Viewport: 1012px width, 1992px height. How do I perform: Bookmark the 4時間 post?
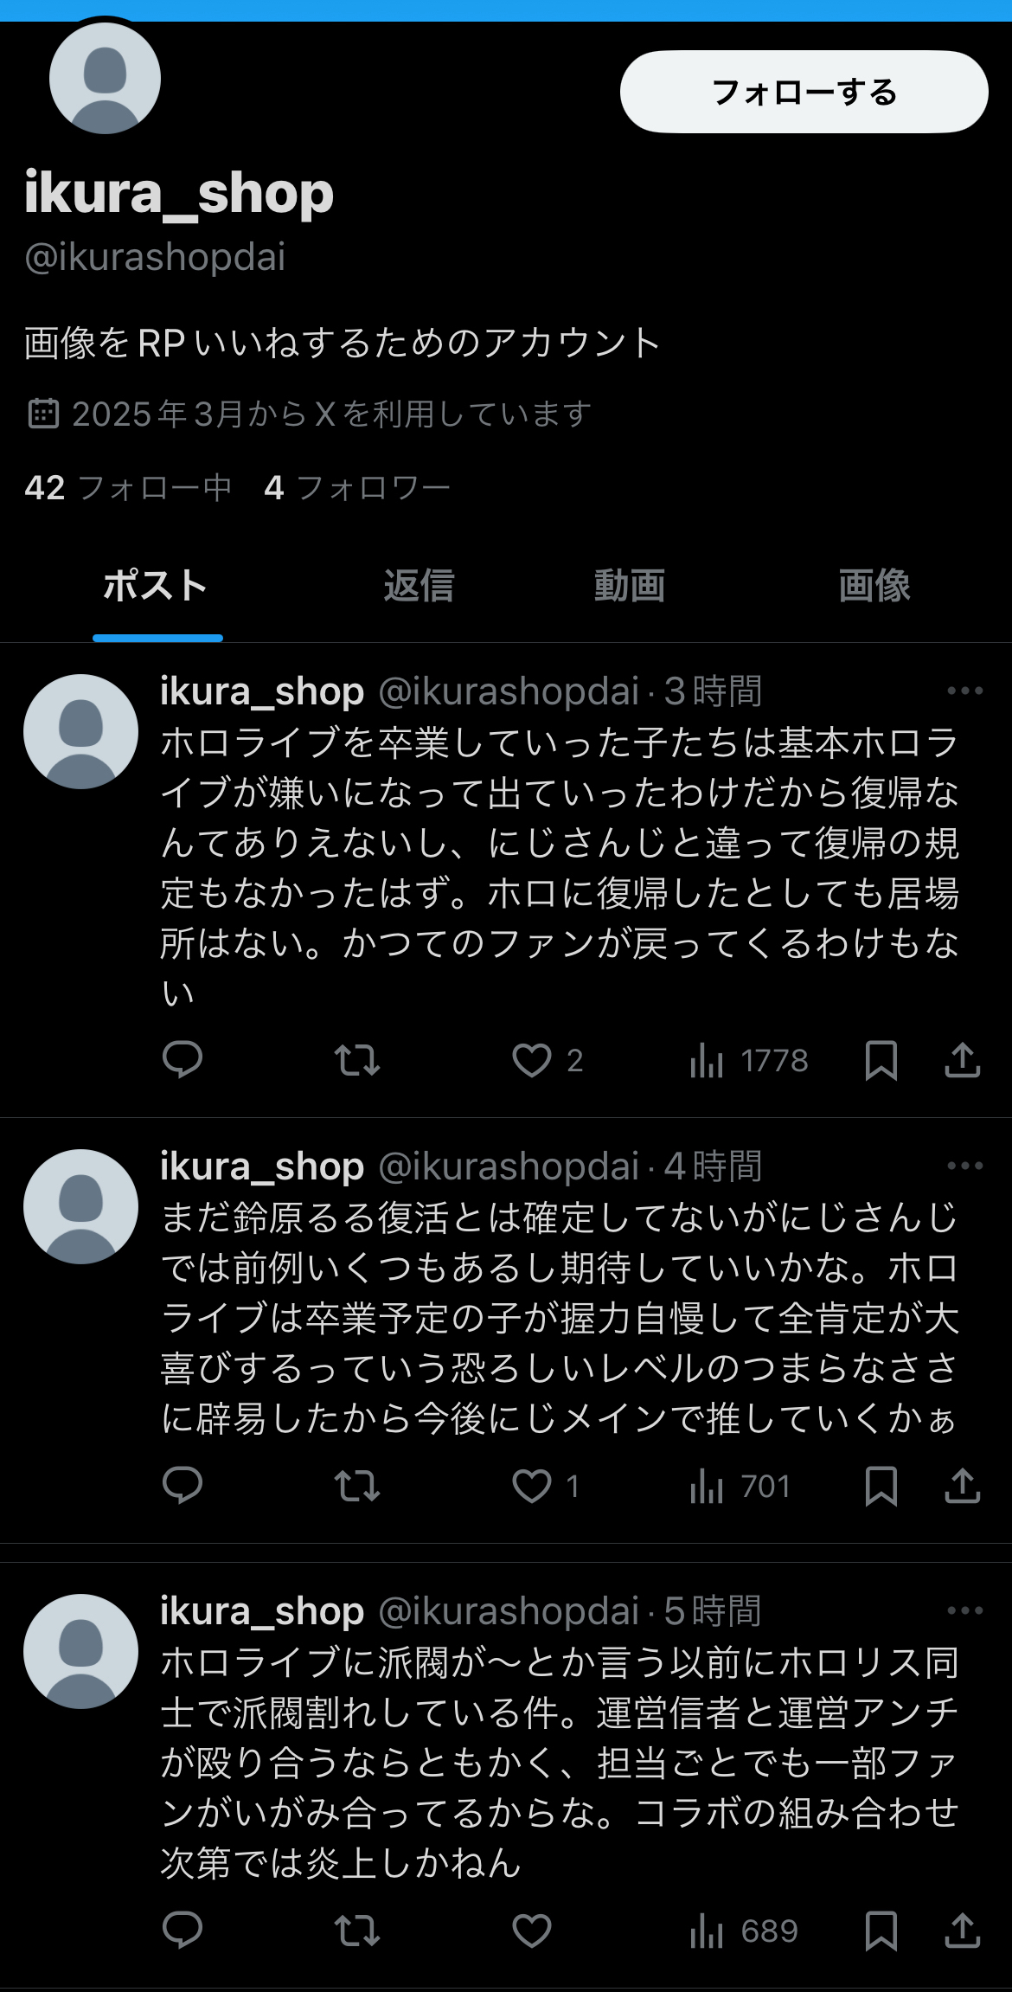coord(881,1486)
